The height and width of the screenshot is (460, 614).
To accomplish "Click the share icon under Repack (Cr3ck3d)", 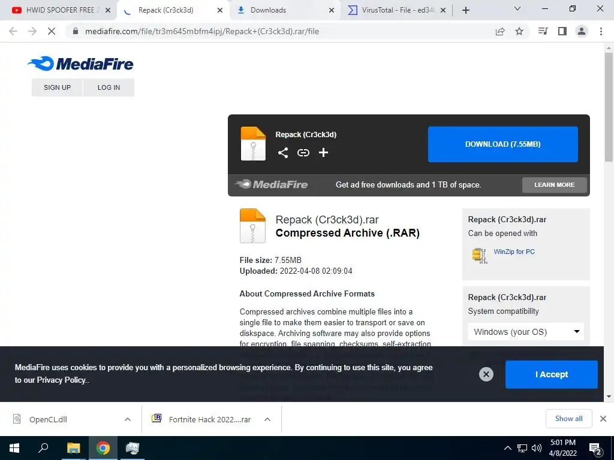I will (x=283, y=153).
